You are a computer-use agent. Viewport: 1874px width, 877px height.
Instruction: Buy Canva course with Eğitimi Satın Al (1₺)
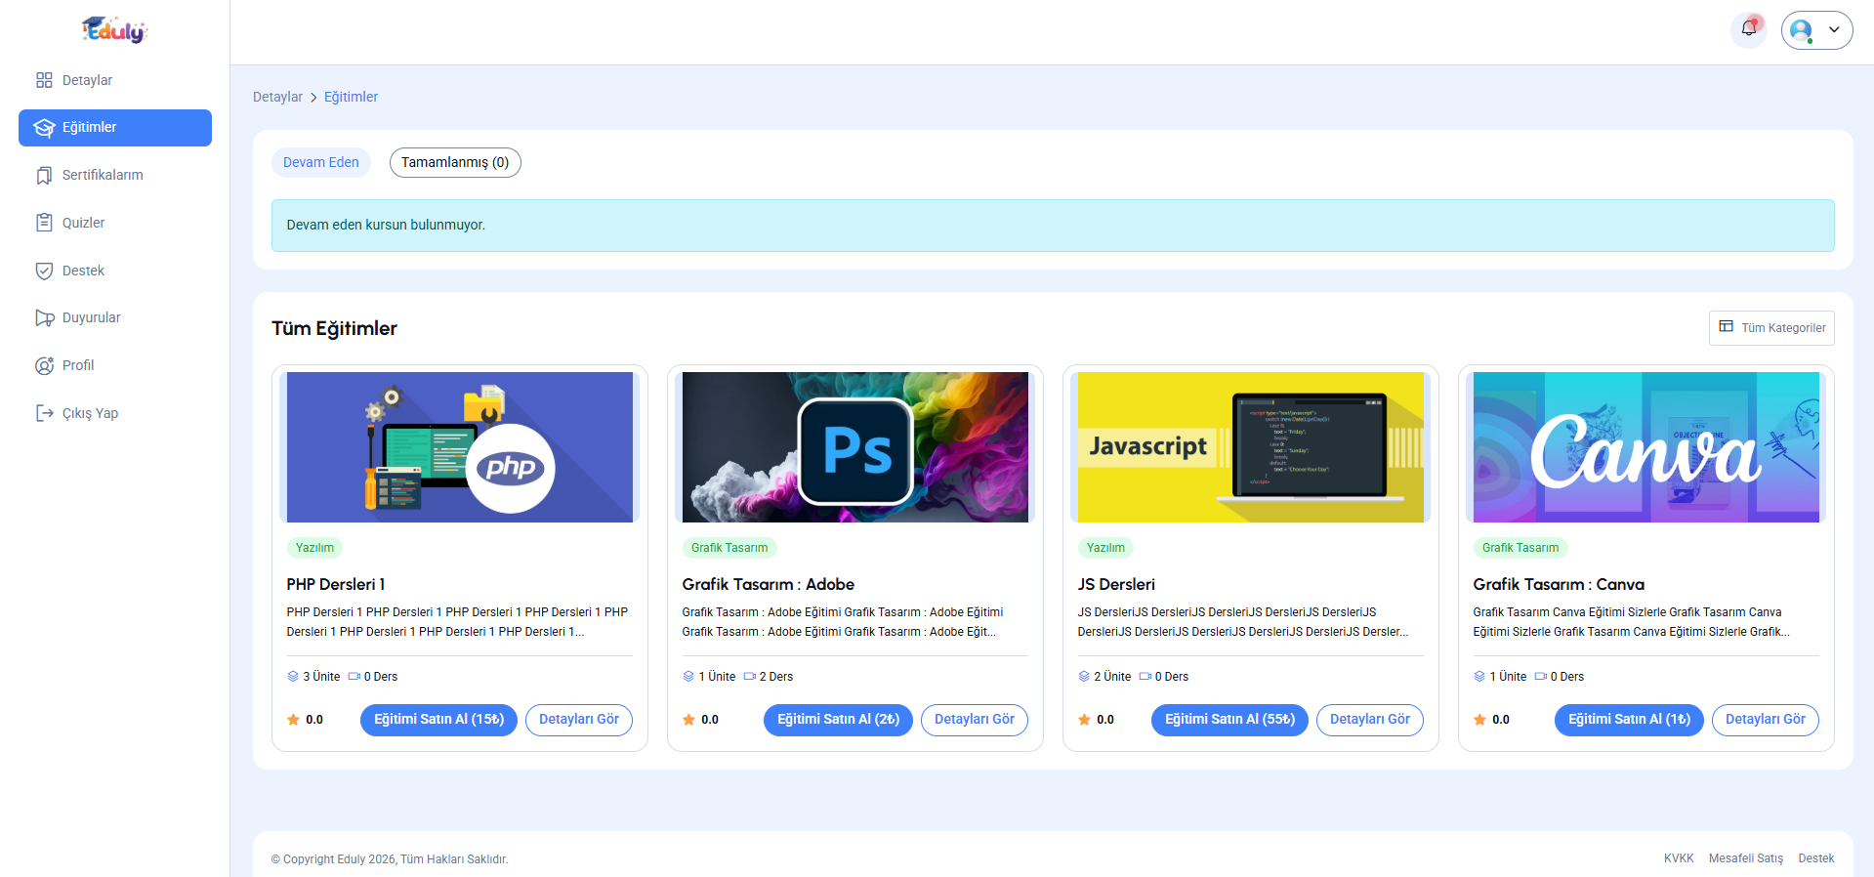(1629, 720)
